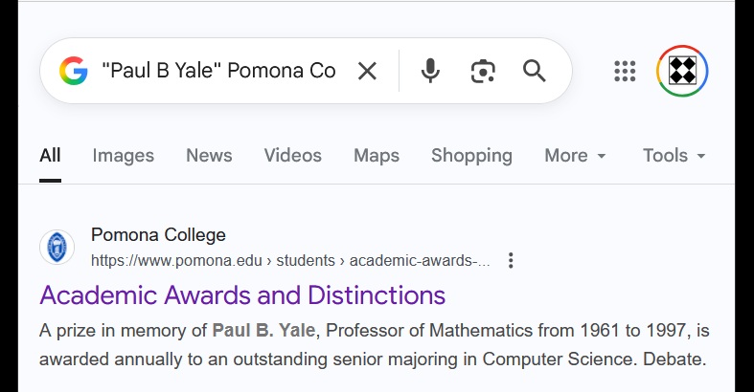Open more options for Pomona result
Viewport: 754px width, 392px height.
[511, 260]
